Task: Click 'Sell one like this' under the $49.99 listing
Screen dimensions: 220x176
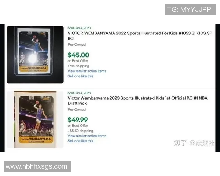Action: [x=80, y=141]
